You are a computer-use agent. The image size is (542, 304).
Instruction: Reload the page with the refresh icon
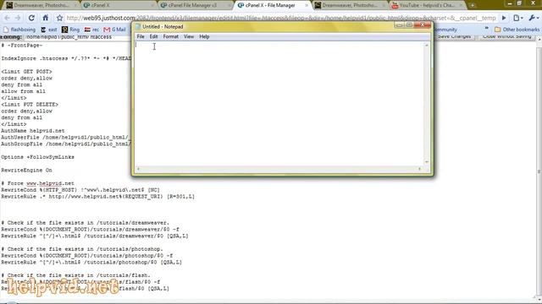31,18
